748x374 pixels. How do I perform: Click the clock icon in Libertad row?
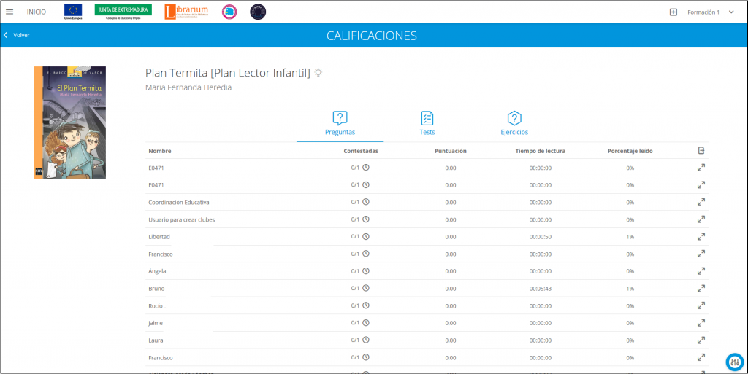pyautogui.click(x=366, y=236)
